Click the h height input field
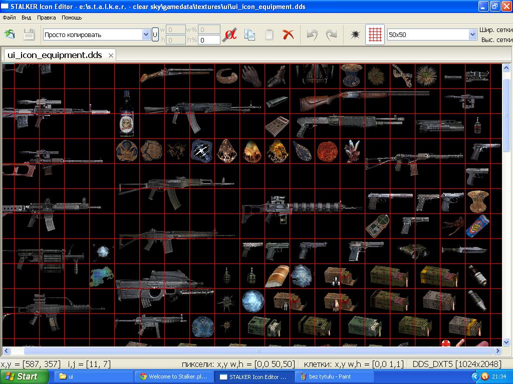The width and height of the screenshot is (513, 384). pyautogui.click(x=176, y=40)
